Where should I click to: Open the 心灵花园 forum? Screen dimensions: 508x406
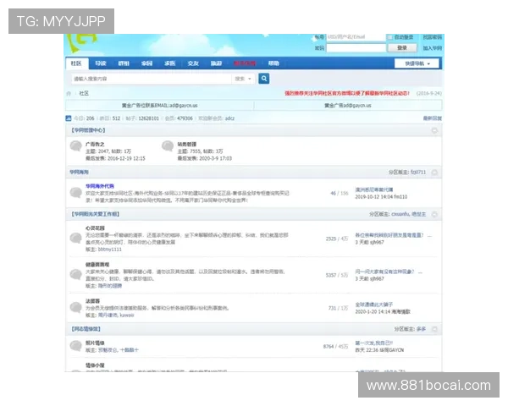tap(95, 228)
